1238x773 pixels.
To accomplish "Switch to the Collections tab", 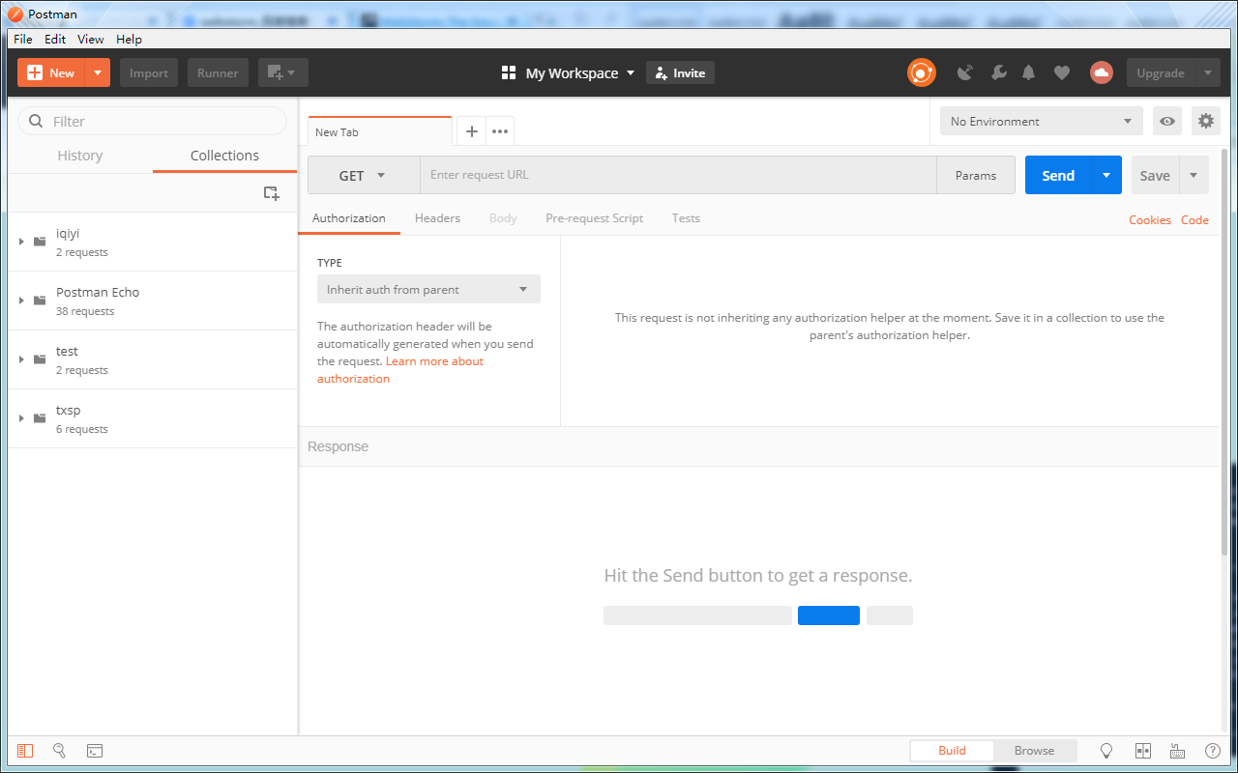I will 224,156.
